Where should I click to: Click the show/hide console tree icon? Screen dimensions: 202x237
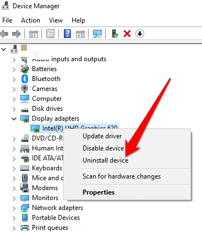pyautogui.click(x=34, y=34)
